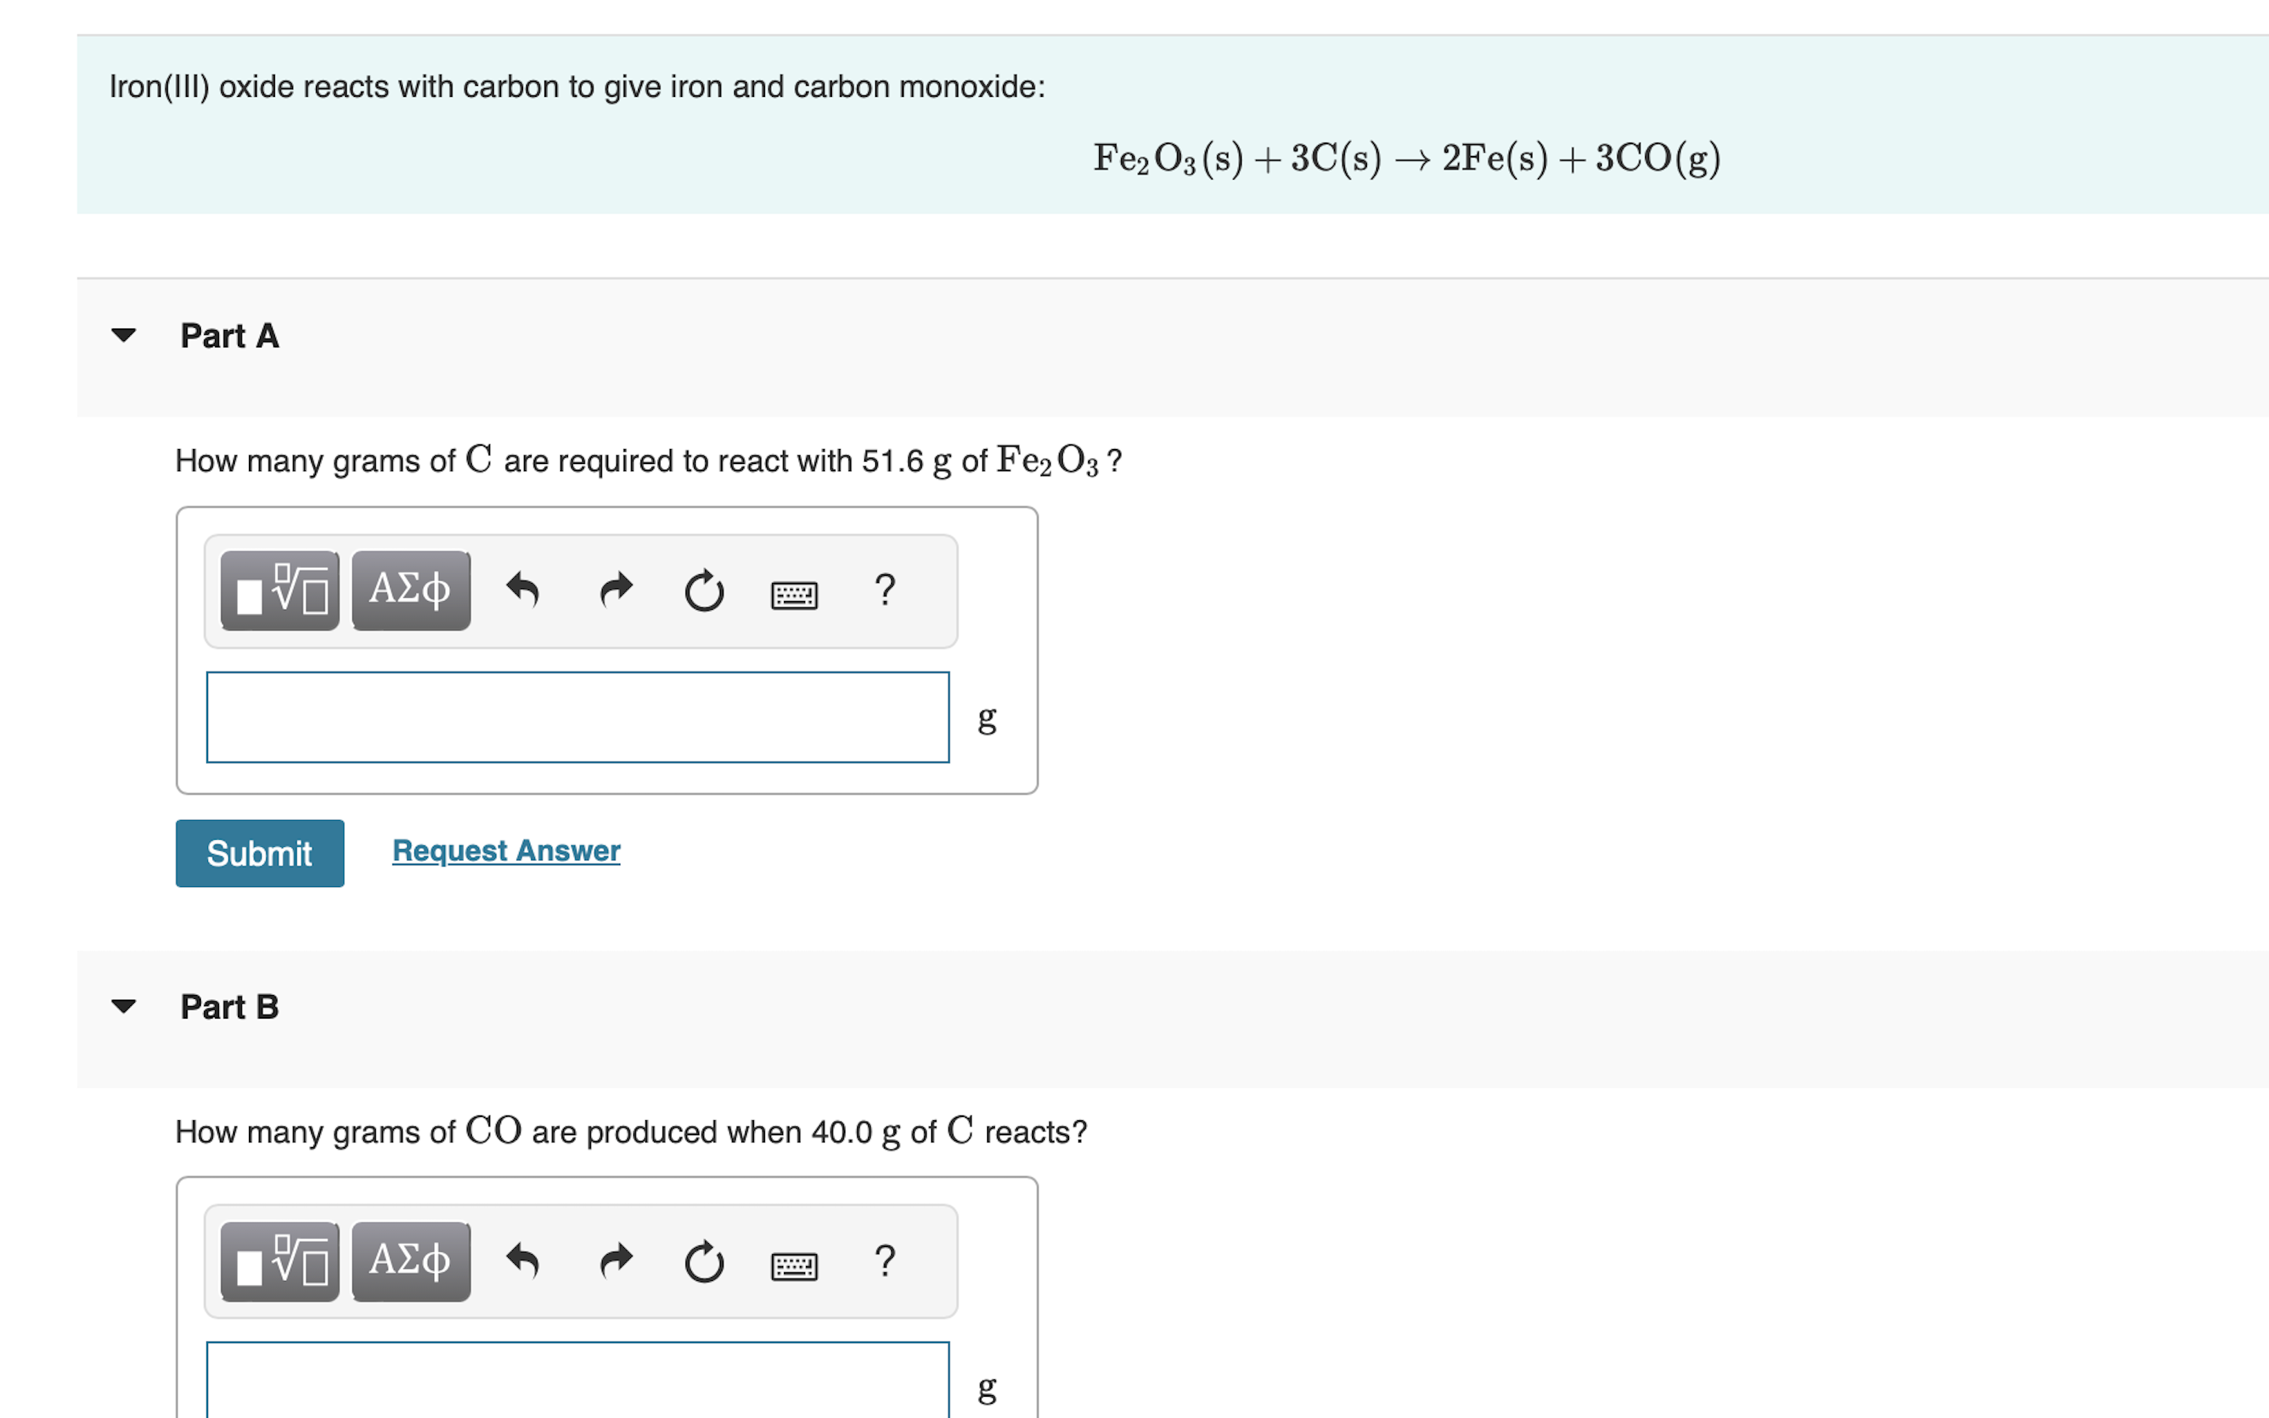Collapse the Part A section
The height and width of the screenshot is (1418, 2269).
(x=124, y=335)
